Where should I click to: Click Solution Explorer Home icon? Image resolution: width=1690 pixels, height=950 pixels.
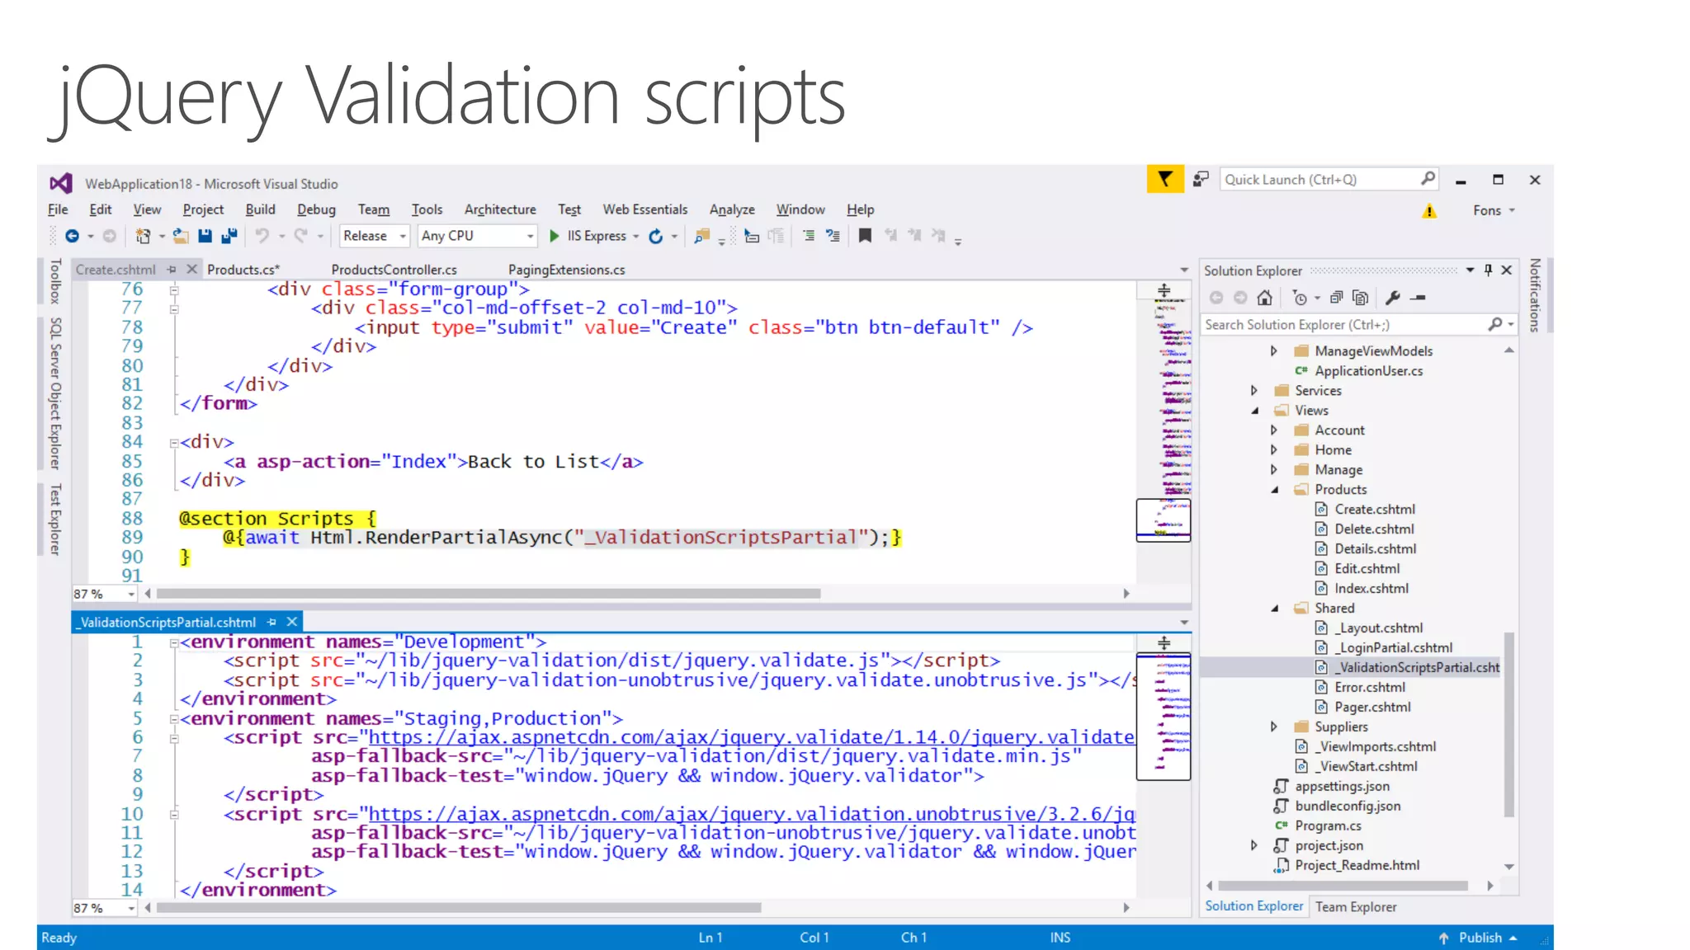[x=1264, y=298]
